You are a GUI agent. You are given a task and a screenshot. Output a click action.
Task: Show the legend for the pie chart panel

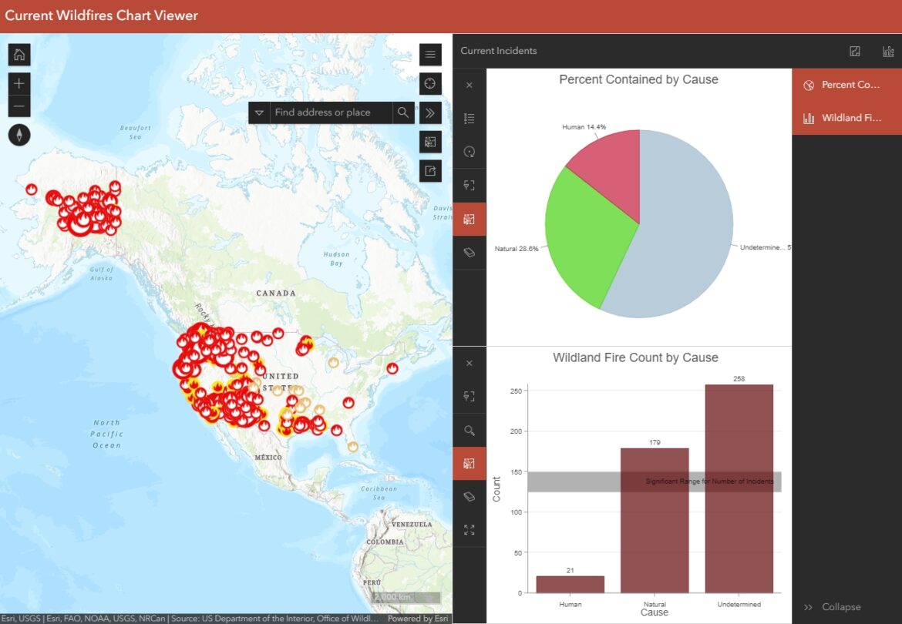470,118
